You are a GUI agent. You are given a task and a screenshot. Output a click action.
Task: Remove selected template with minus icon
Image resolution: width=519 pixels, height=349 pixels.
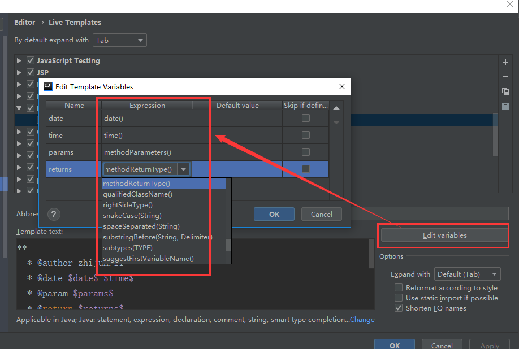tap(505, 77)
